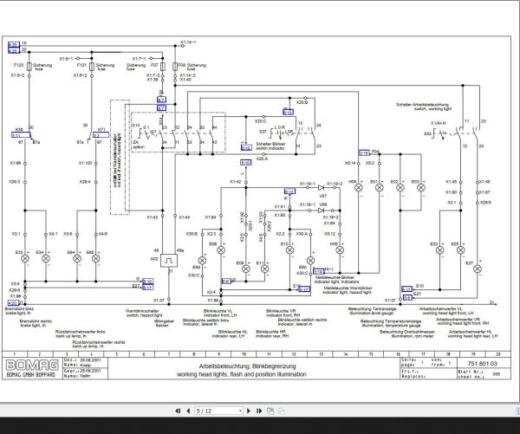Viewport: 520px width, 434px height.
Task: Click the 'Meldeleuchte Warnblinker' caption
Action: [348, 288]
